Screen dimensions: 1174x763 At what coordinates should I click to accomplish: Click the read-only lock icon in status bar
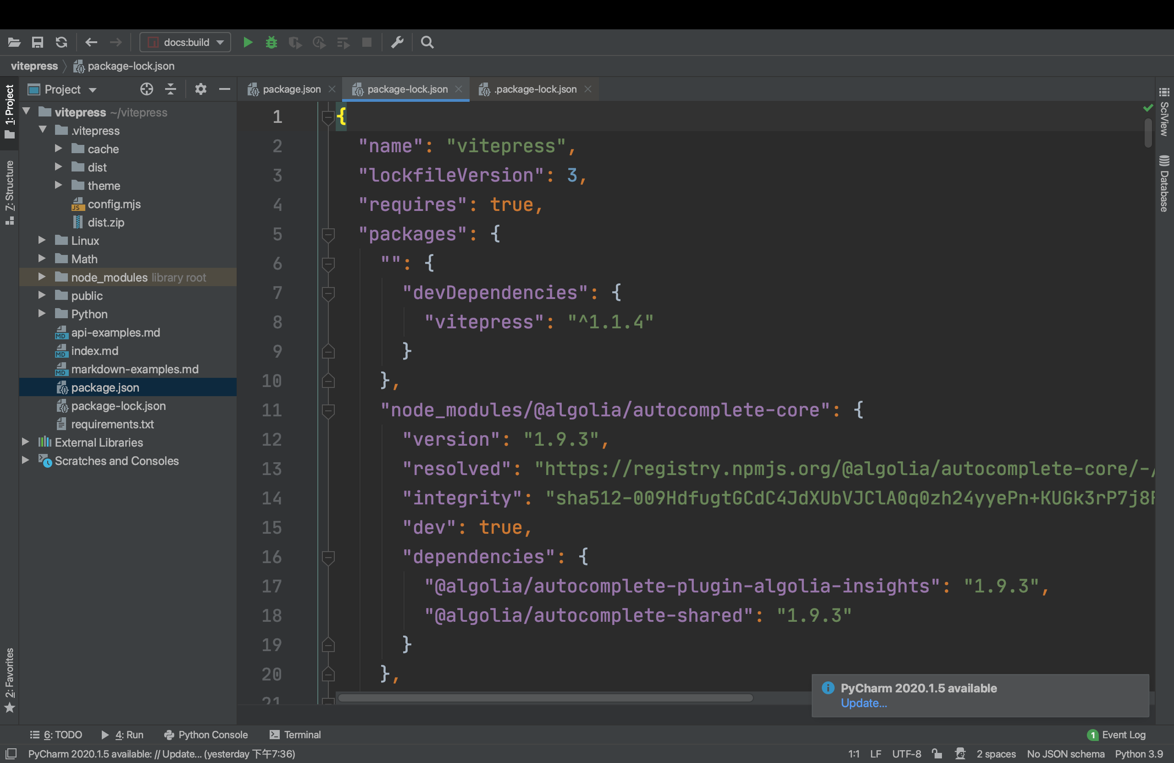click(x=937, y=753)
